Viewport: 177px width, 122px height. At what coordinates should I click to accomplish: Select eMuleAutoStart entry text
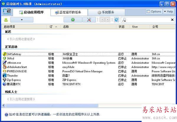tap(17, 67)
